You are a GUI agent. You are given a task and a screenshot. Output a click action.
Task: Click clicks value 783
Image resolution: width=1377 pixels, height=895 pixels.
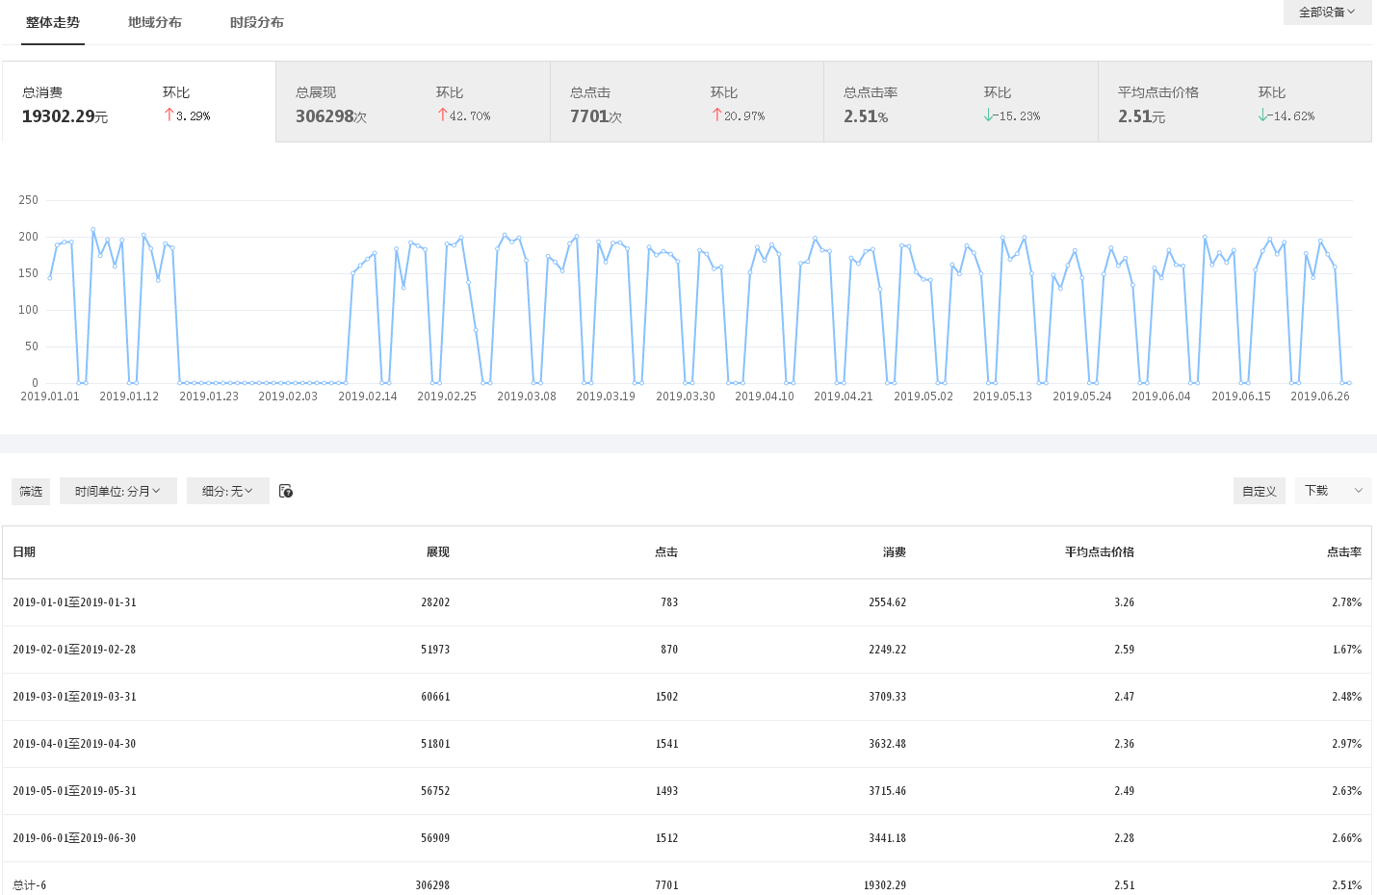pyautogui.click(x=669, y=602)
